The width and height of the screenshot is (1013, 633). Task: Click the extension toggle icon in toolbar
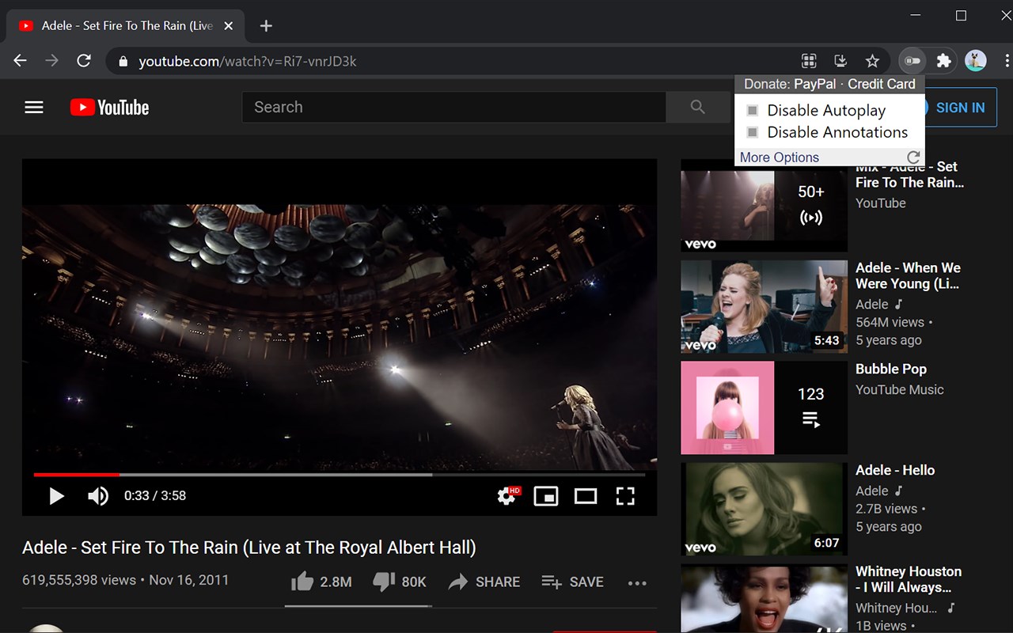click(x=913, y=61)
